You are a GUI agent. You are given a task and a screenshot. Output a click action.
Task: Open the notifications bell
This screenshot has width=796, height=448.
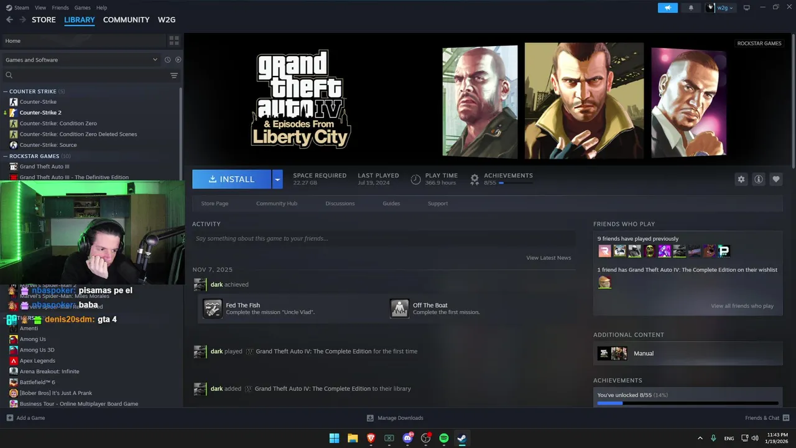click(x=691, y=7)
